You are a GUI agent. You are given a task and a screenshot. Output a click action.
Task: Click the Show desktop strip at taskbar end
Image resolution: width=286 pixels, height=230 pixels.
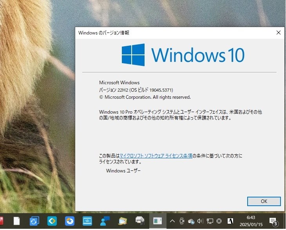(285, 221)
